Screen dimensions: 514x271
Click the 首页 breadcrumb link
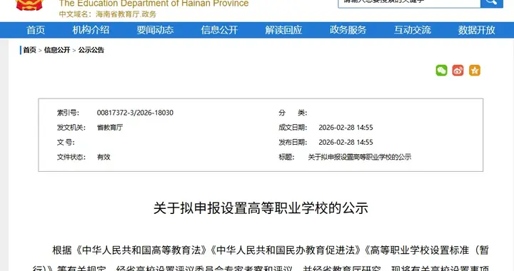(29, 50)
